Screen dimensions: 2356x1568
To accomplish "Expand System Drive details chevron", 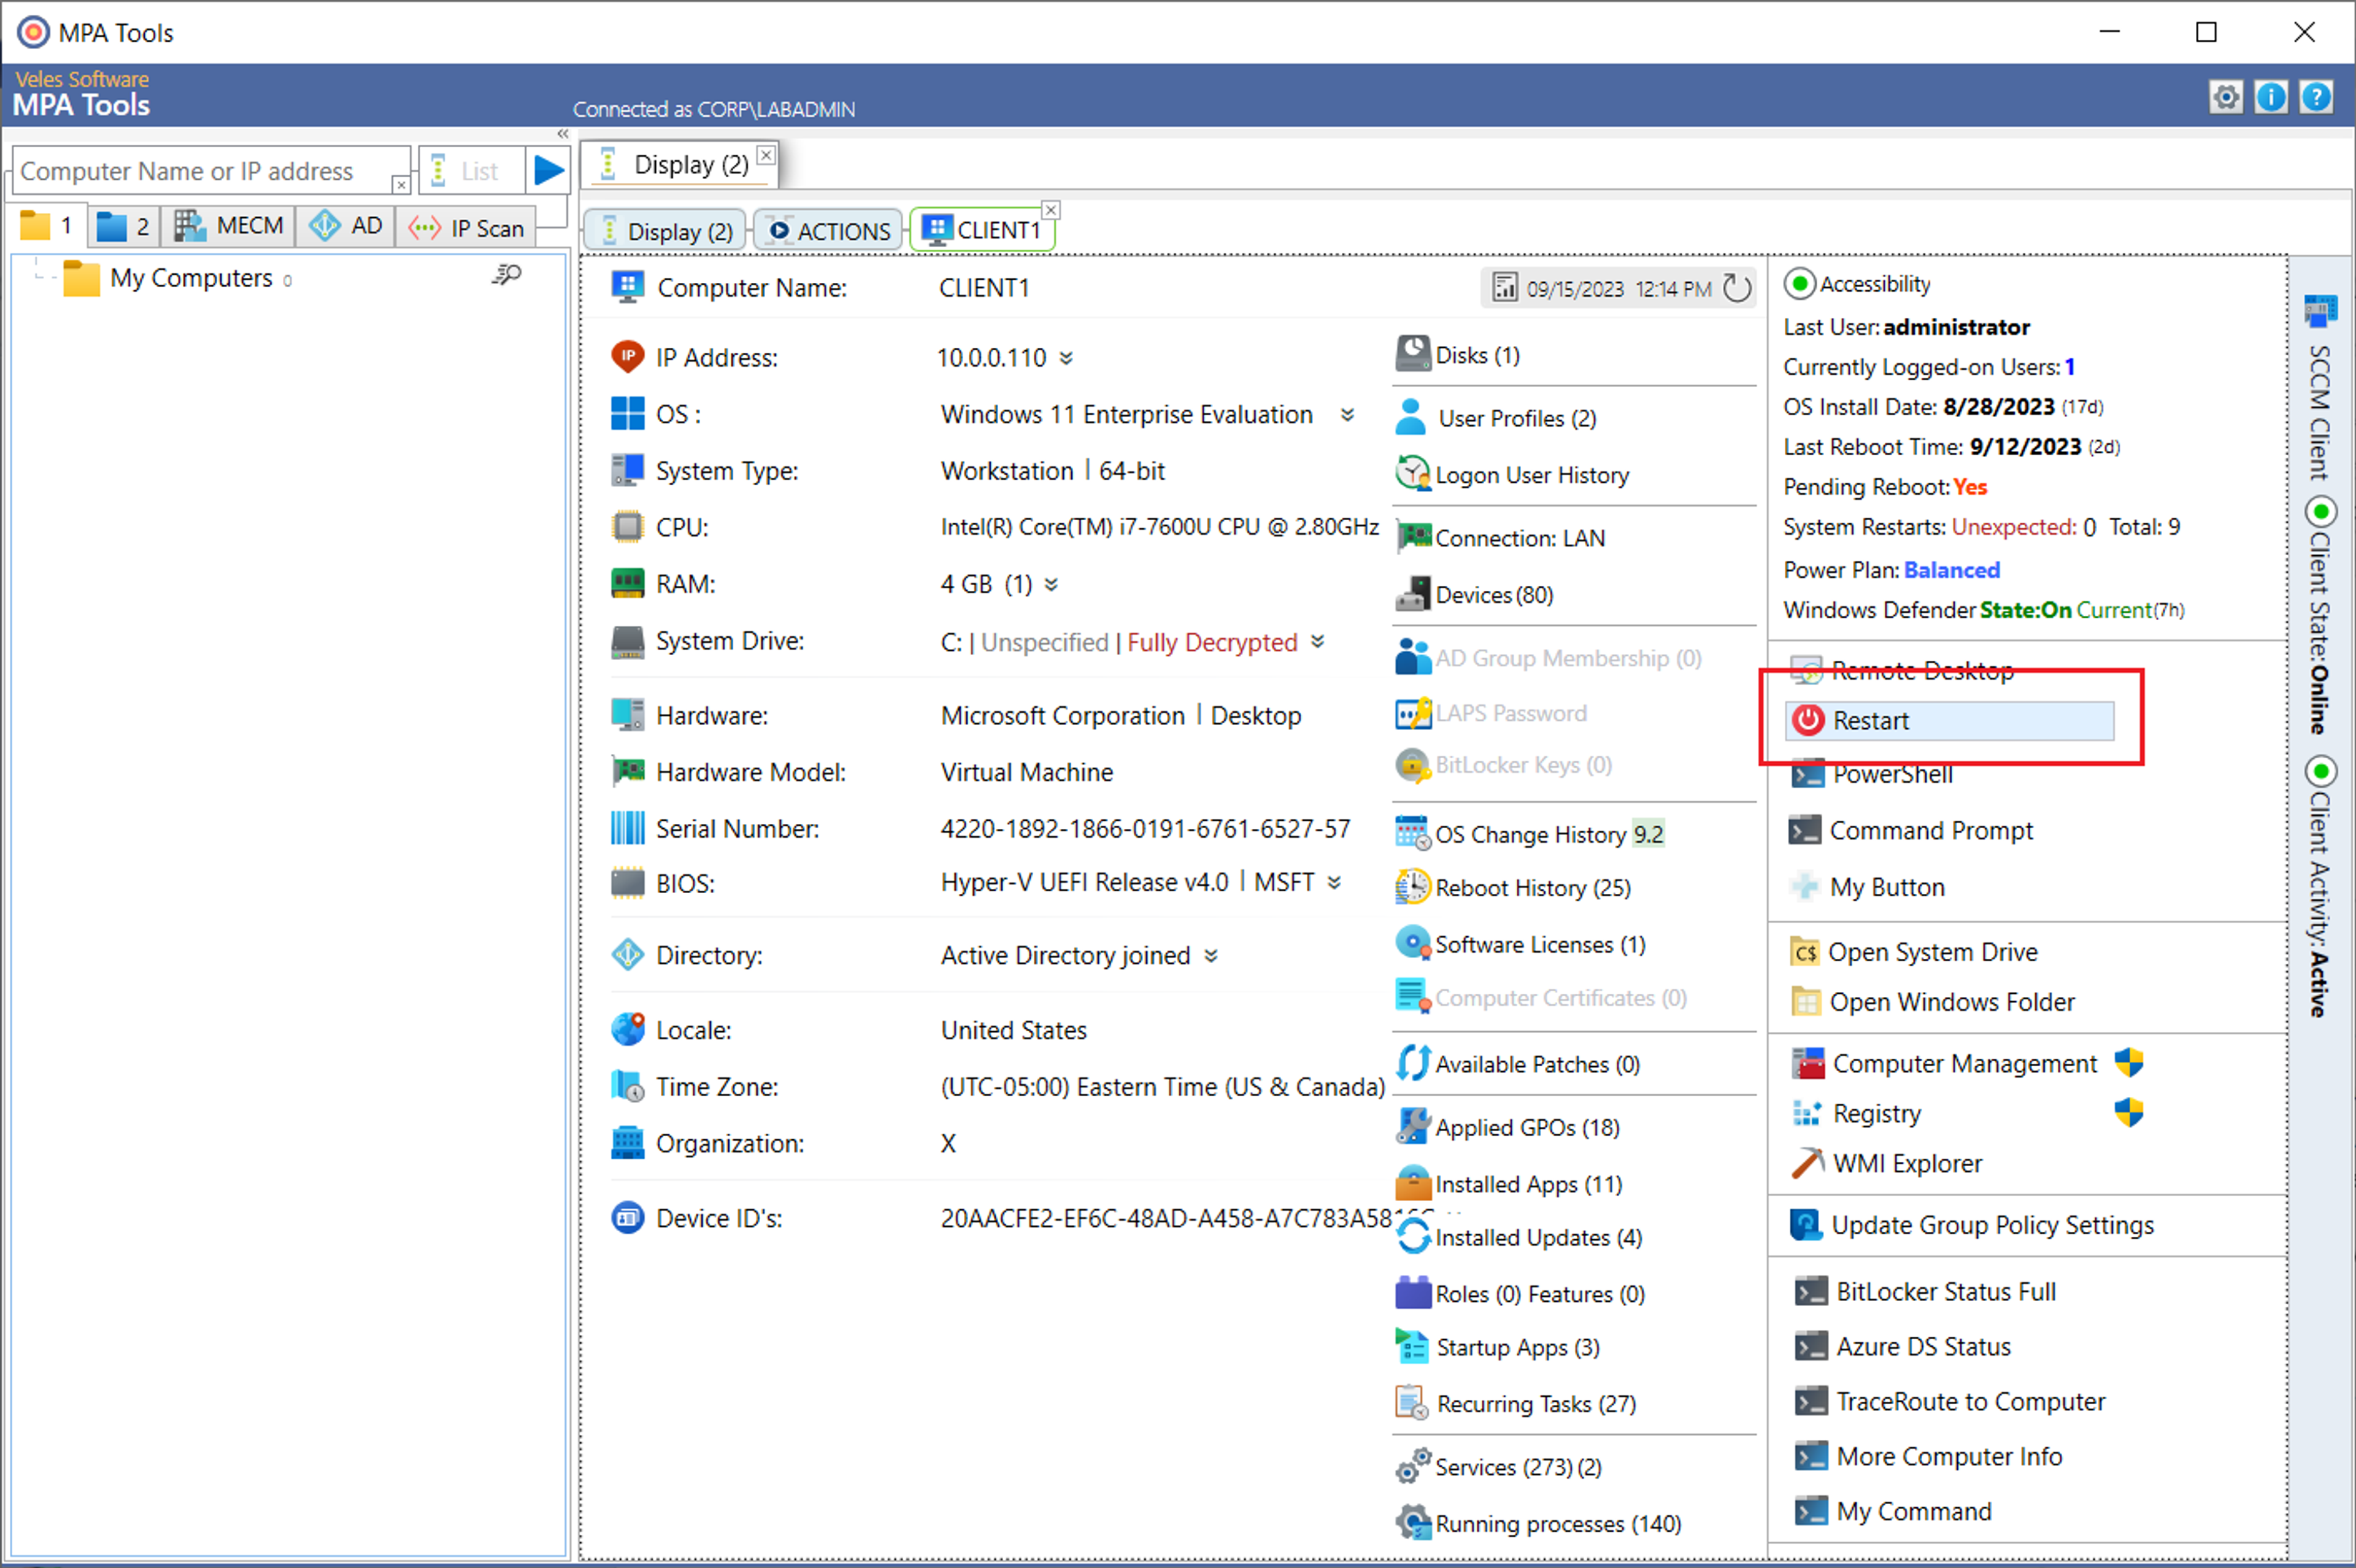I will tap(1318, 641).
